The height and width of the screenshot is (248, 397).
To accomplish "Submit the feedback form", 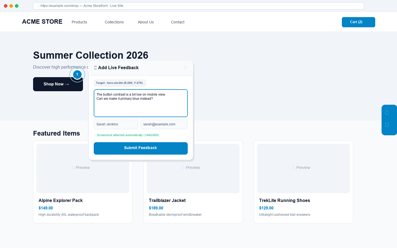I will (x=141, y=148).
